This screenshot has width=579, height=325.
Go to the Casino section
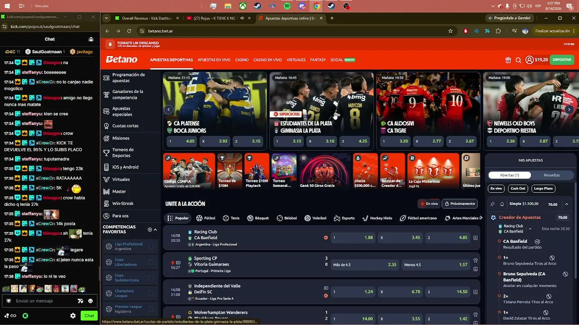242,60
